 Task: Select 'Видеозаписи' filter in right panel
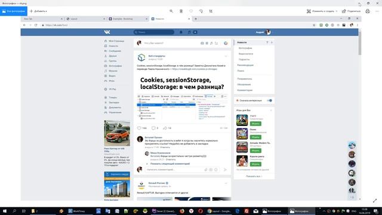coord(246,54)
